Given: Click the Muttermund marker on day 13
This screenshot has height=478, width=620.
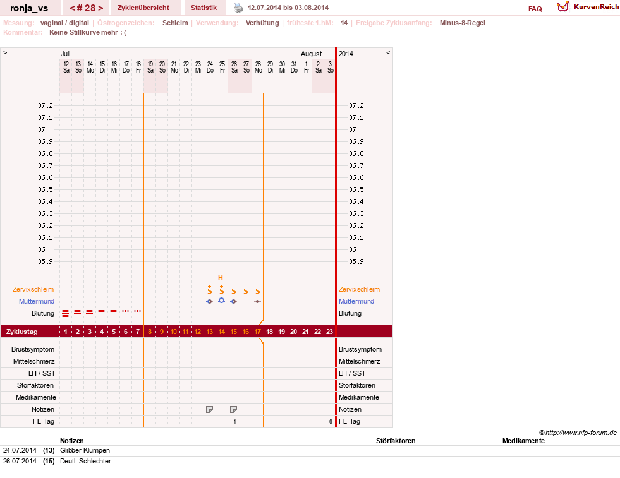Looking at the screenshot, I should pyautogui.click(x=210, y=301).
